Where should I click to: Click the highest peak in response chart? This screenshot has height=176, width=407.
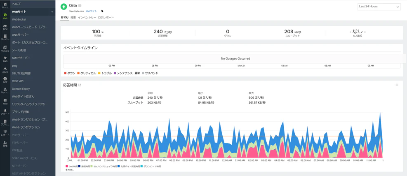tap(380, 112)
